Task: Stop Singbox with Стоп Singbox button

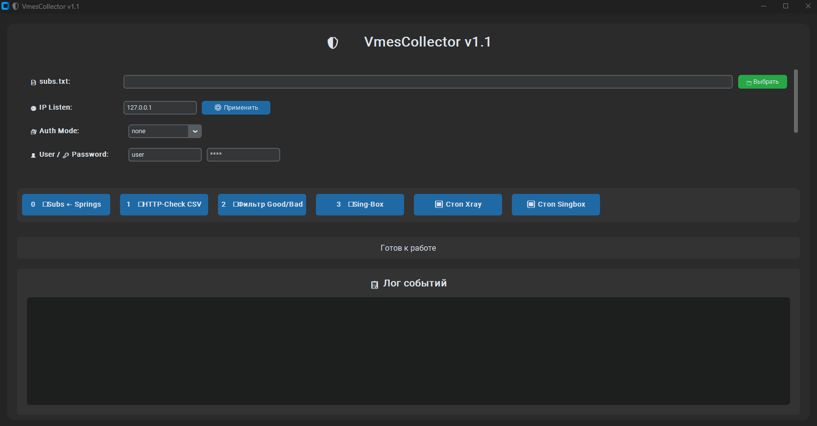Action: pyautogui.click(x=556, y=205)
